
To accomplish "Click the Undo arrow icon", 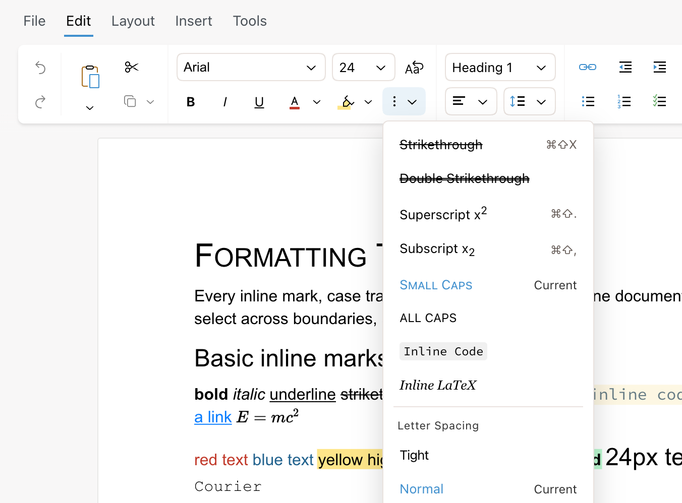I will pos(40,68).
